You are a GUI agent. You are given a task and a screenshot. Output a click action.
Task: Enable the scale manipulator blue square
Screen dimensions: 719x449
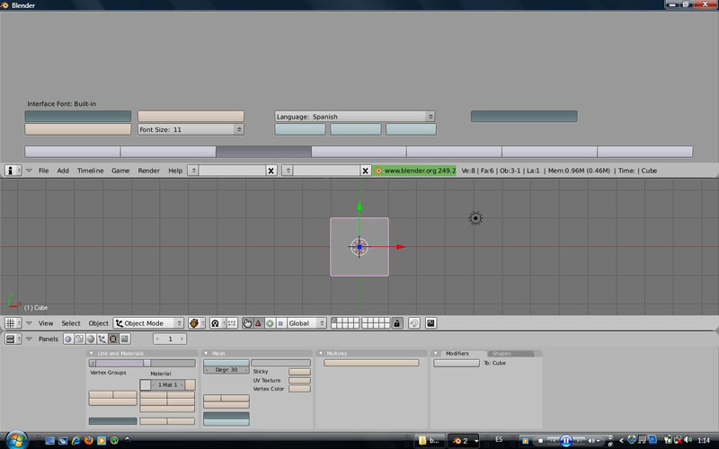(280, 323)
